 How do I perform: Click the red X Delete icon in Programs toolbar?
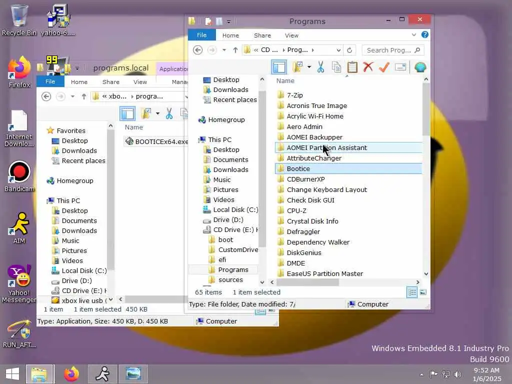pos(368,67)
